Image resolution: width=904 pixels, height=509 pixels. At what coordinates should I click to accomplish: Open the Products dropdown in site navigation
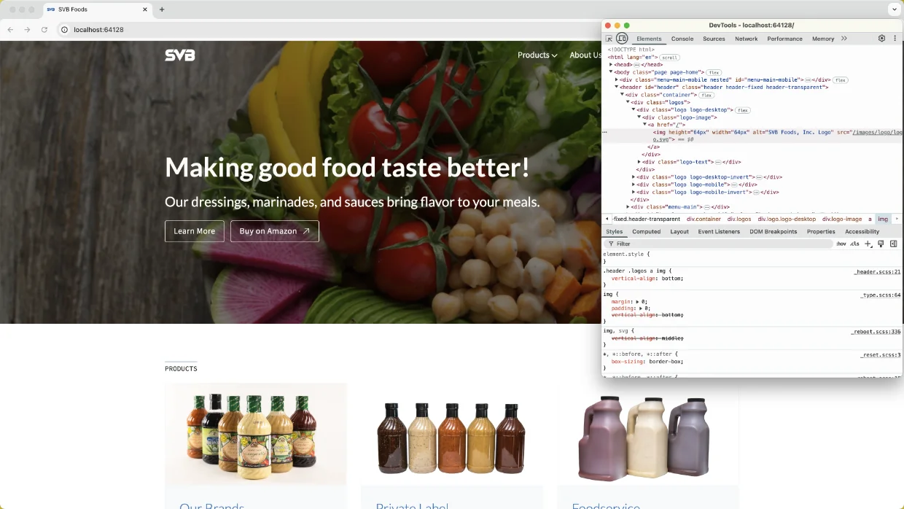tap(537, 55)
